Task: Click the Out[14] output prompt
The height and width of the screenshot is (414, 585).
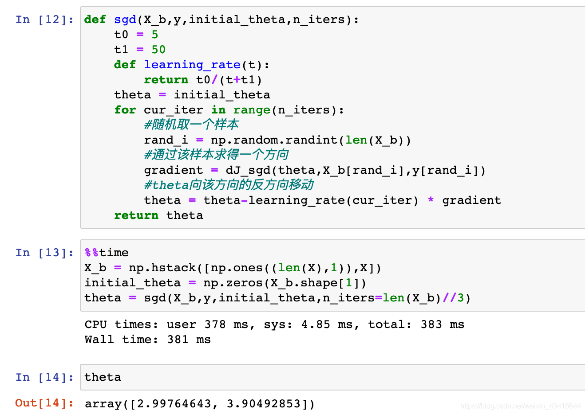Action: (x=44, y=403)
